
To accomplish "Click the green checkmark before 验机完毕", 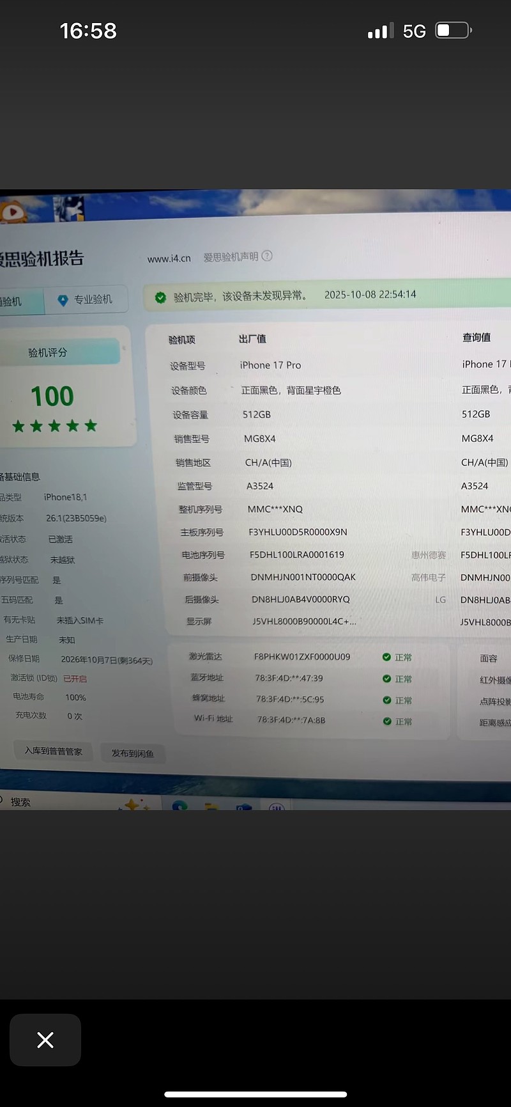I will 160,297.
